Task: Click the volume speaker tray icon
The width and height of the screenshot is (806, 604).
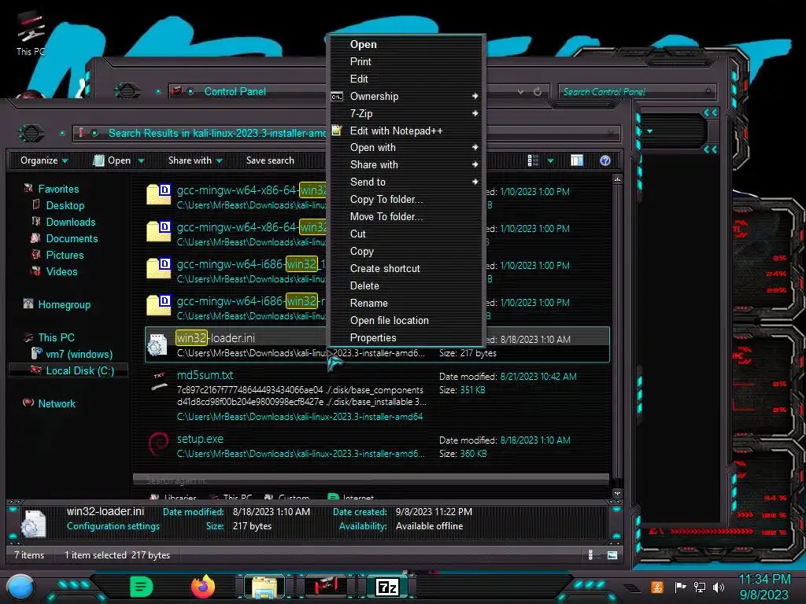Action: tap(719, 587)
